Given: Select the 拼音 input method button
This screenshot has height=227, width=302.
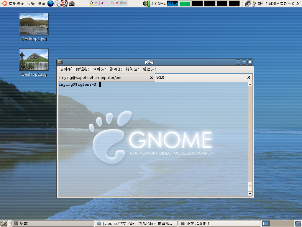Looking at the screenshot, I should [x=123, y=3].
